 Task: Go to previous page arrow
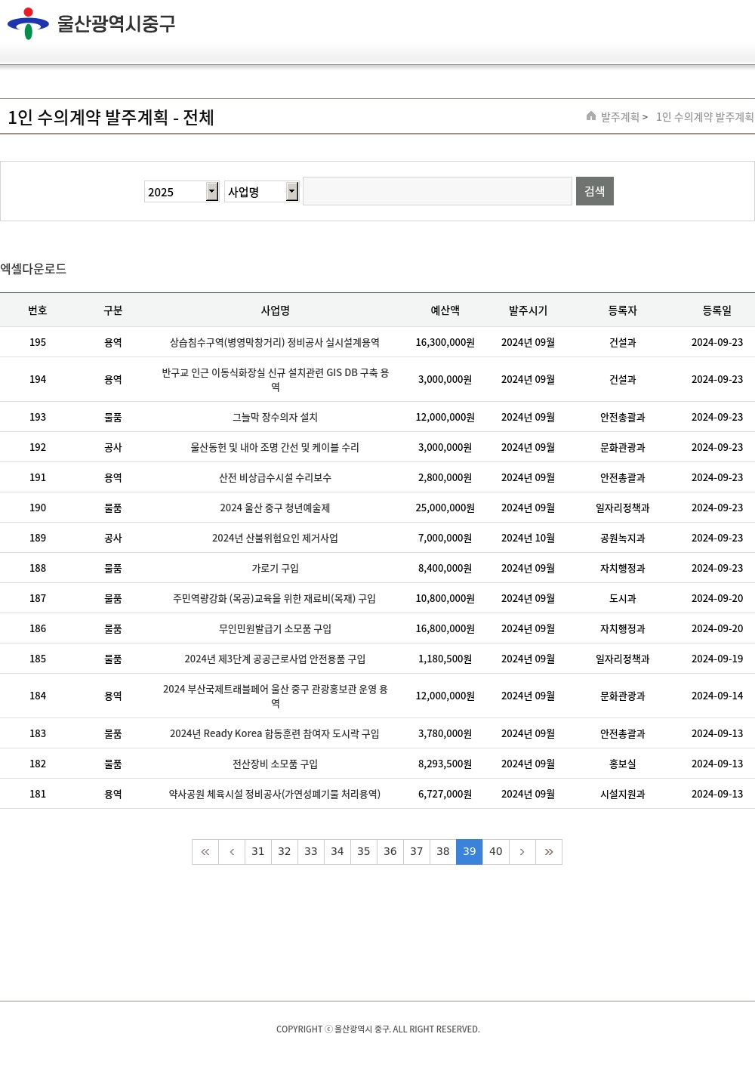click(x=232, y=852)
